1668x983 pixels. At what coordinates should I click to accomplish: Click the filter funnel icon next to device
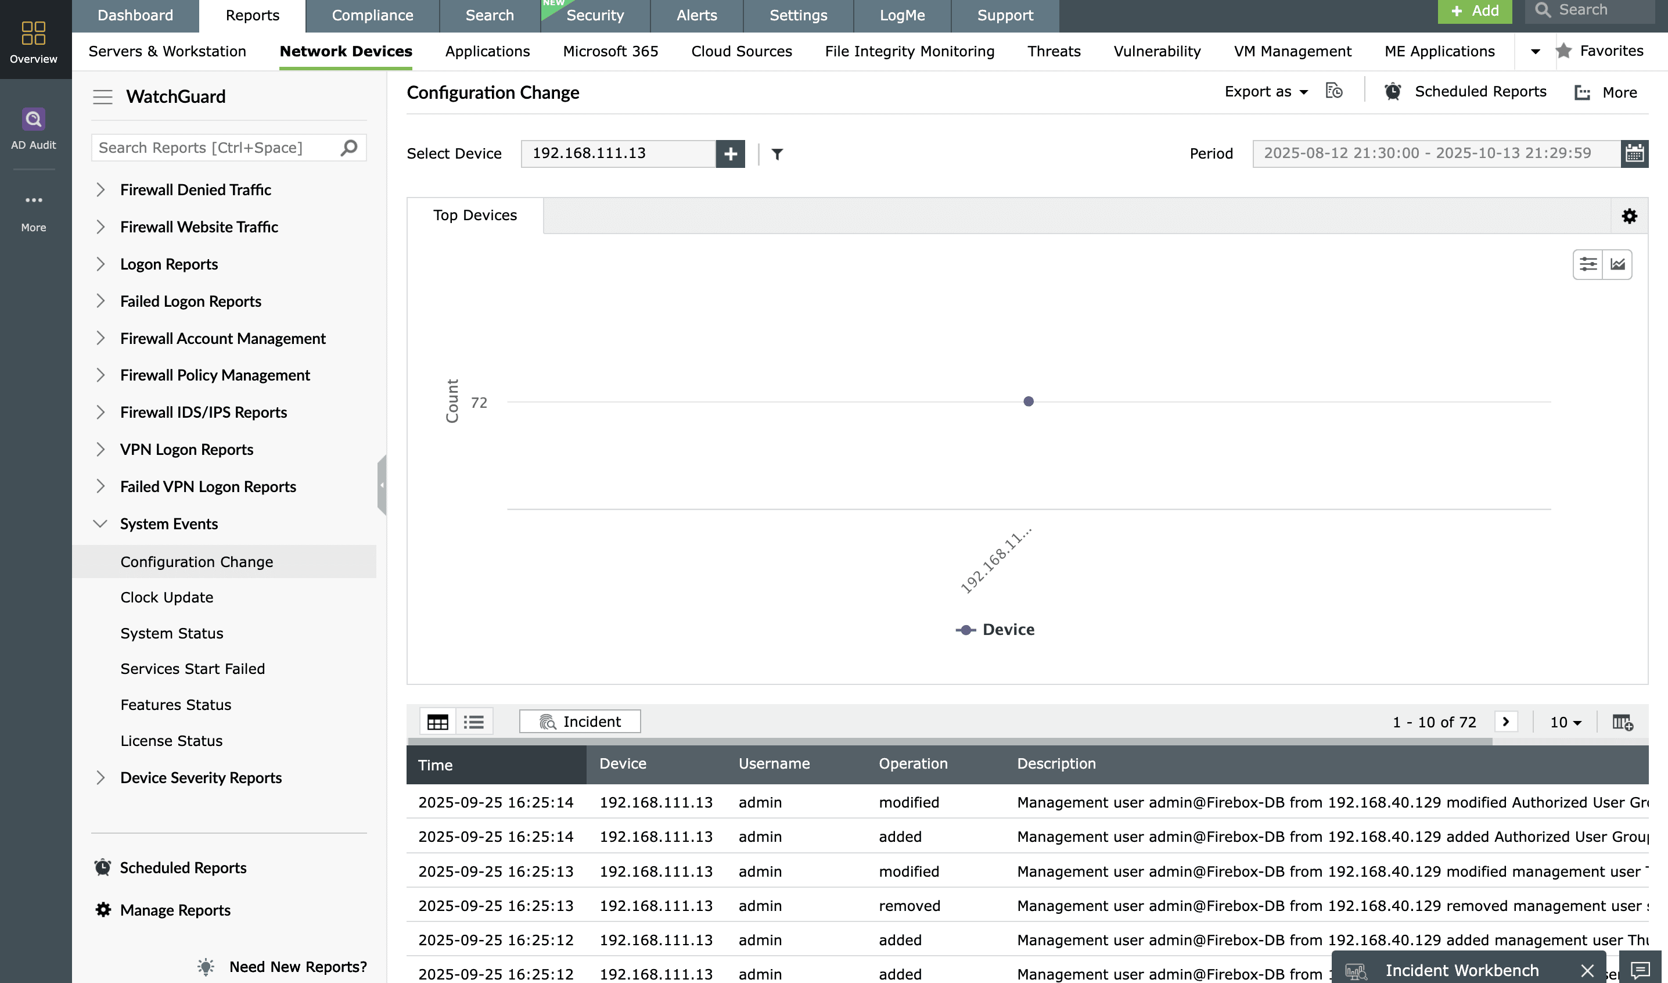click(x=778, y=154)
